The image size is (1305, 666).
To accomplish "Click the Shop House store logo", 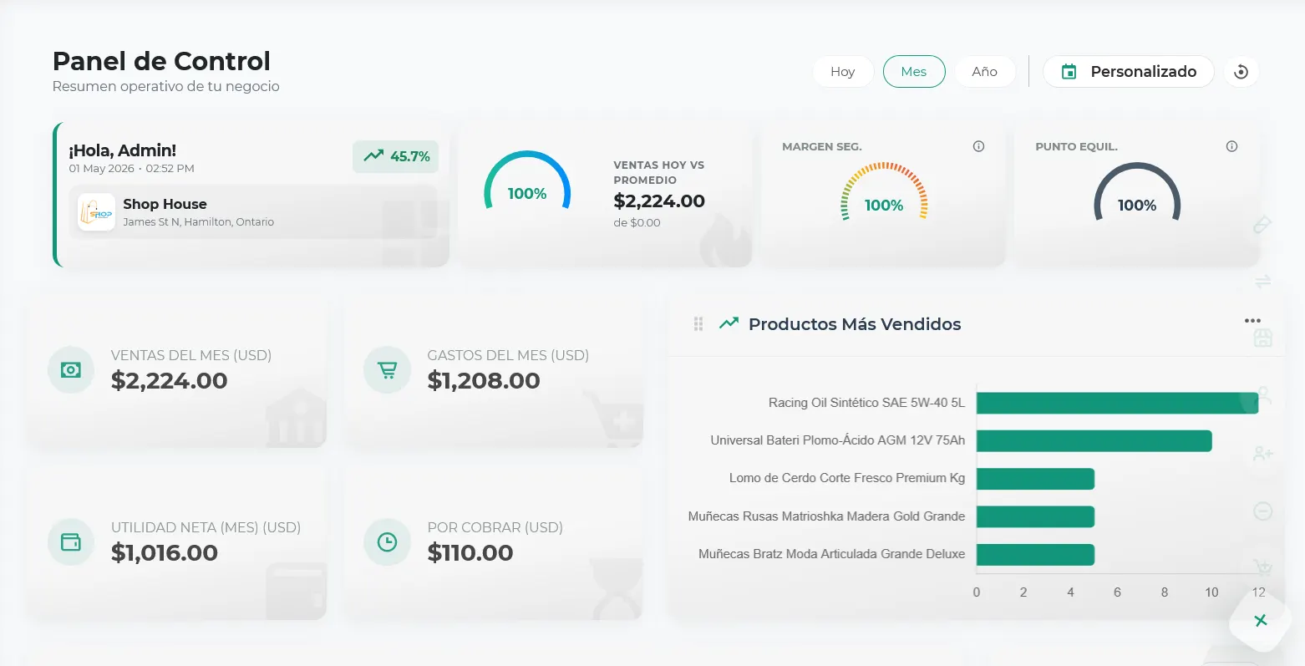I will pos(96,212).
